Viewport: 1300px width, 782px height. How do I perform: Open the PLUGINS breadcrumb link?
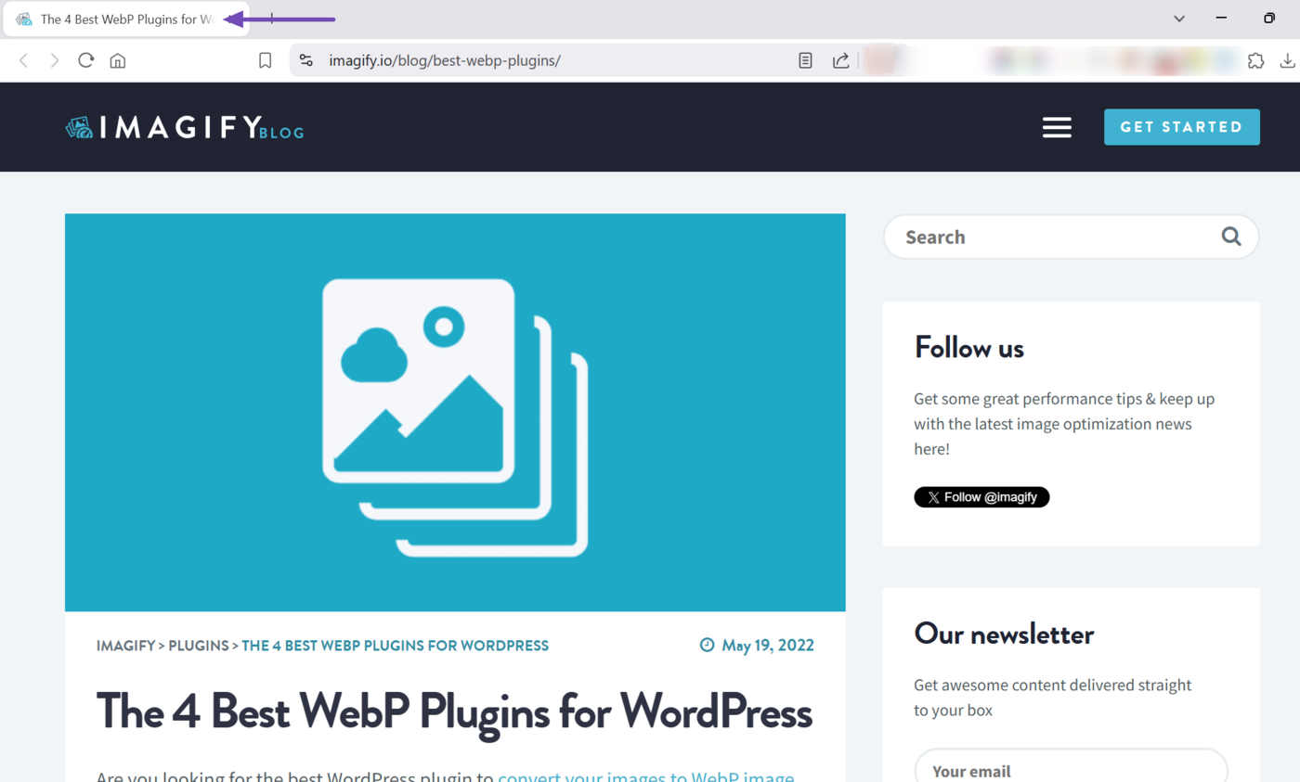198,646
